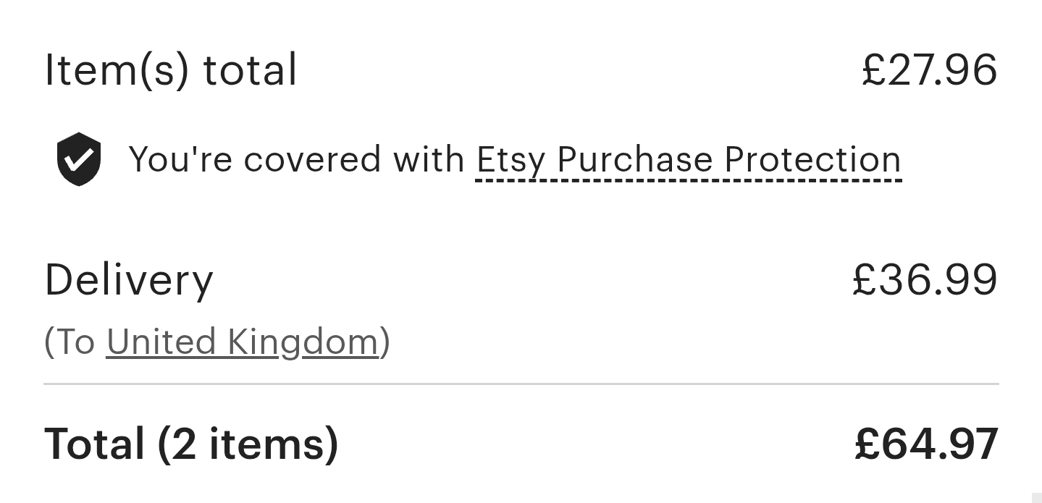Open the Etsy Purchase Protection link
This screenshot has width=1042, height=503.
point(688,160)
